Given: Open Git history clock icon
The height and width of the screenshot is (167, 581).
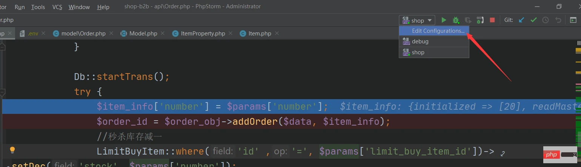Looking at the screenshot, I should [546, 20].
